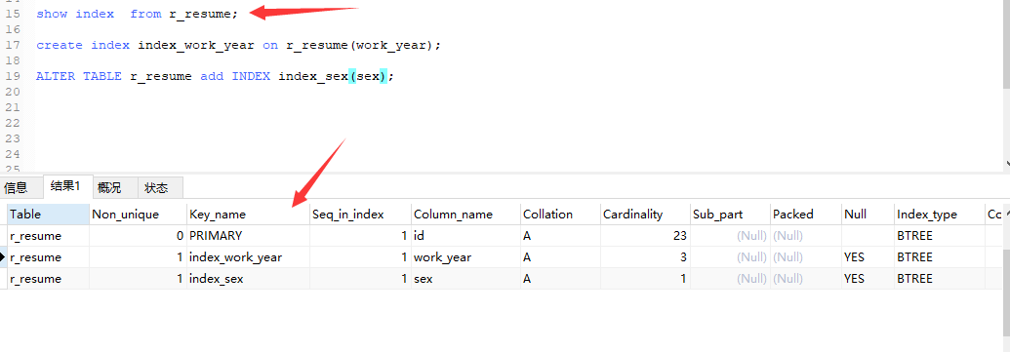Select the r_resume cell in PRIMARY row
The height and width of the screenshot is (352, 1010).
48,236
